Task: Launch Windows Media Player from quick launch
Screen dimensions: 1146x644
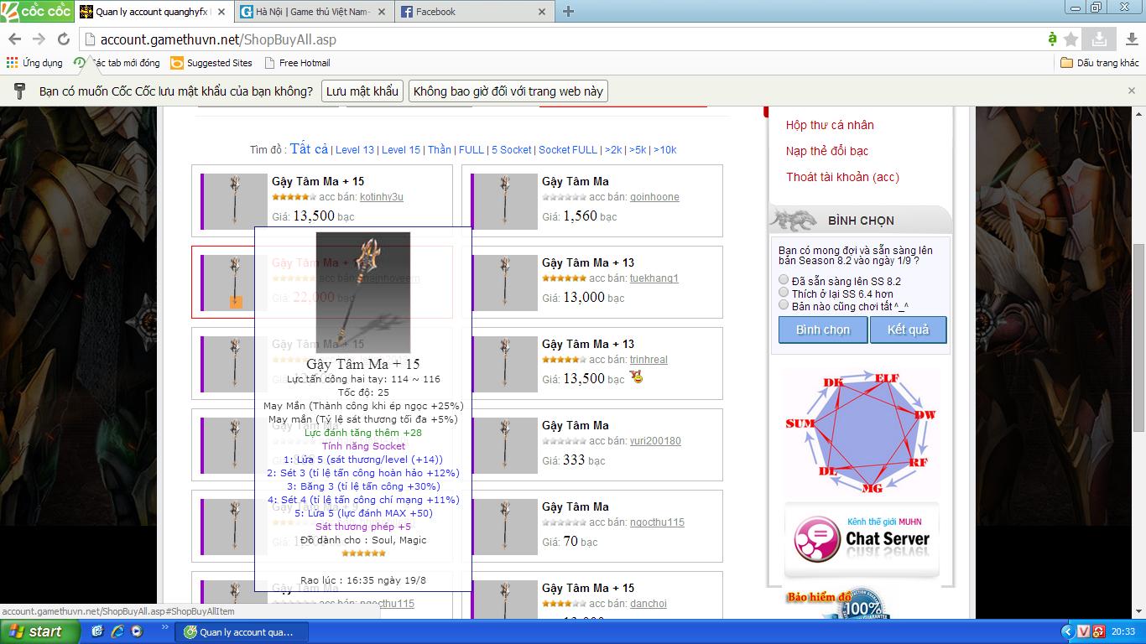Action: pos(136,631)
